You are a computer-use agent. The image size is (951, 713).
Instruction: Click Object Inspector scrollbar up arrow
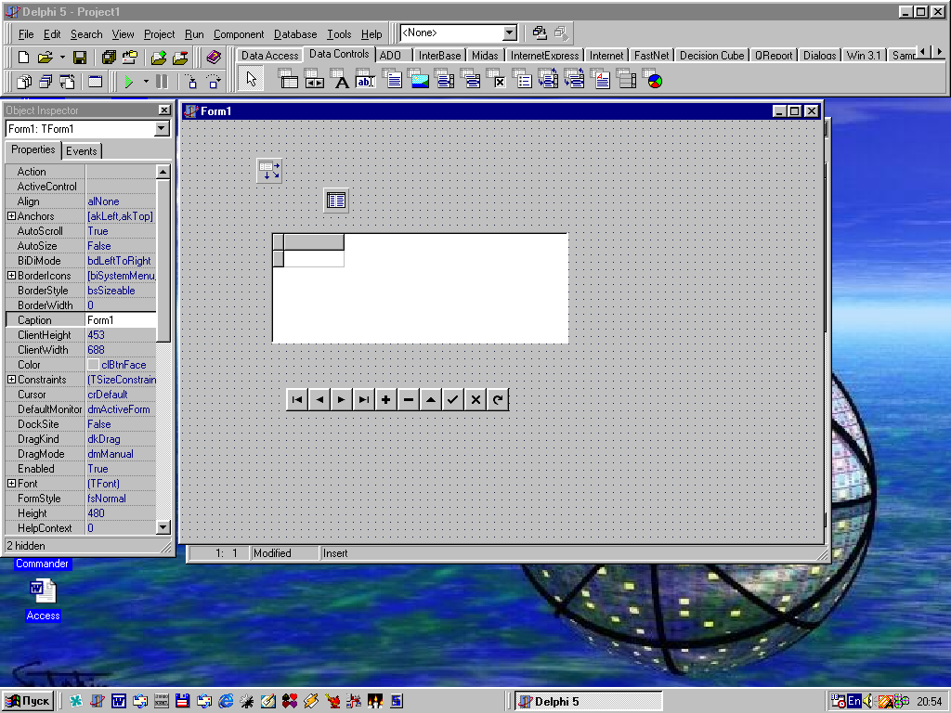pos(163,172)
